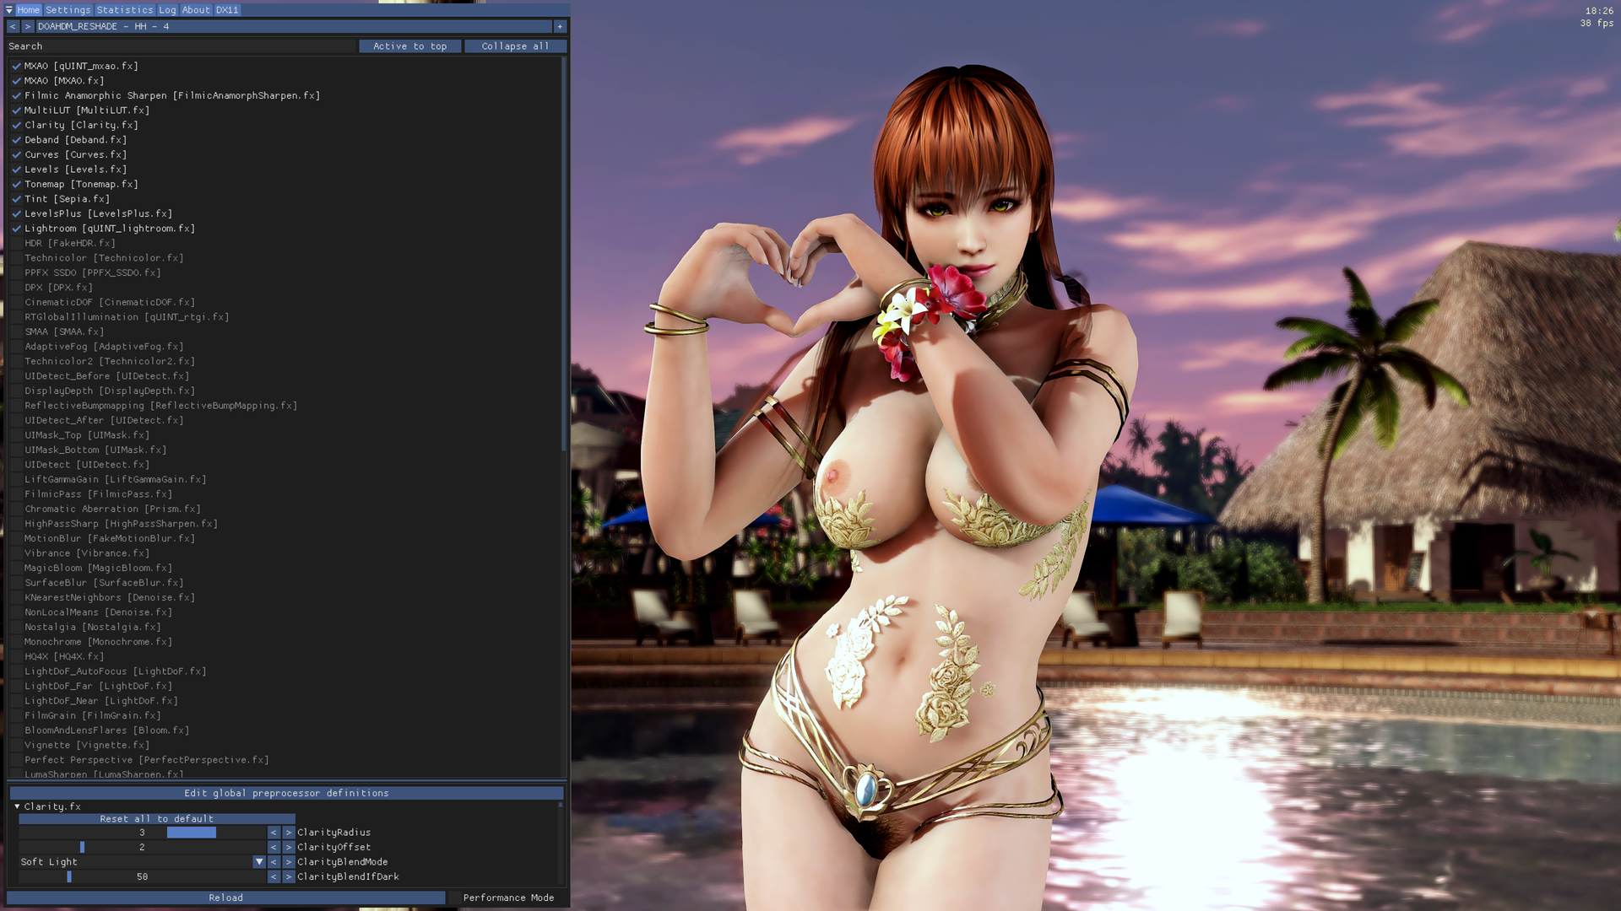Increase ClarityOffset with right arrow
Image resolution: width=1621 pixels, height=911 pixels.
pos(289,848)
